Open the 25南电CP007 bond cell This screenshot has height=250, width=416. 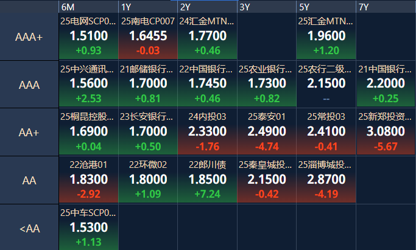click(x=148, y=36)
